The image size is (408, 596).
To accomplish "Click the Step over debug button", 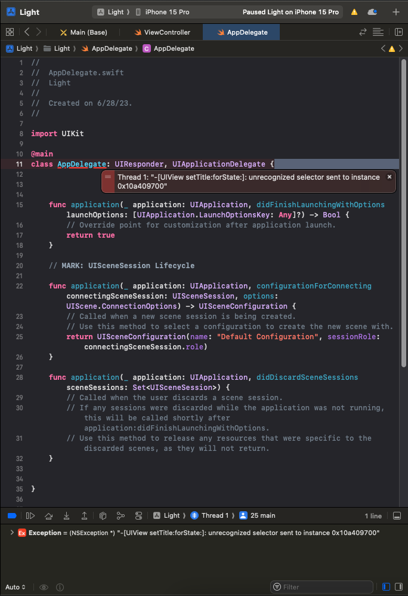I will 48,515.
